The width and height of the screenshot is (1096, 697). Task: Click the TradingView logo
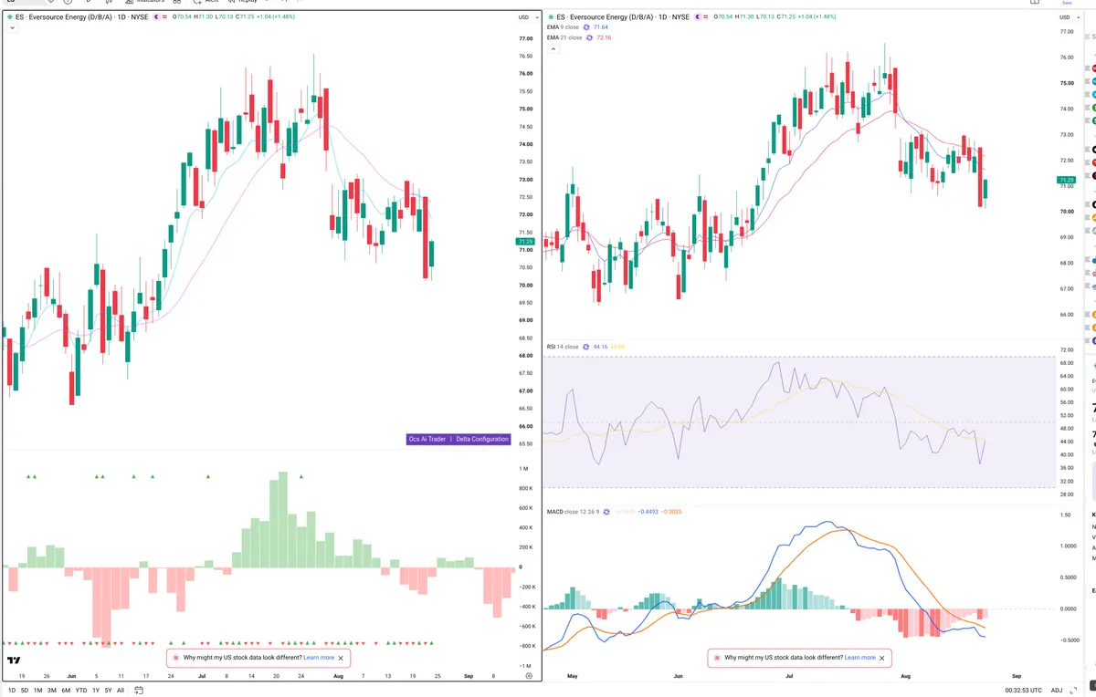pos(14,660)
